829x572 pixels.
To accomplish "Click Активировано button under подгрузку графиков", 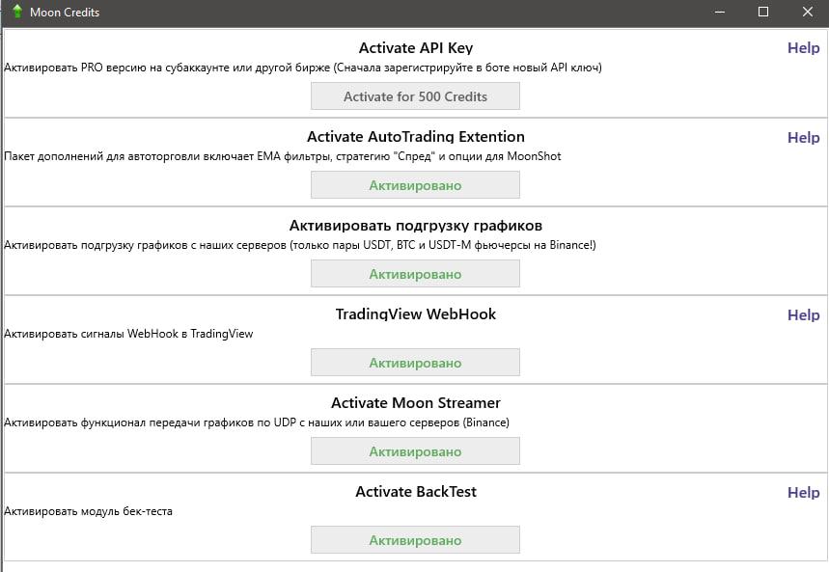I will tap(415, 274).
